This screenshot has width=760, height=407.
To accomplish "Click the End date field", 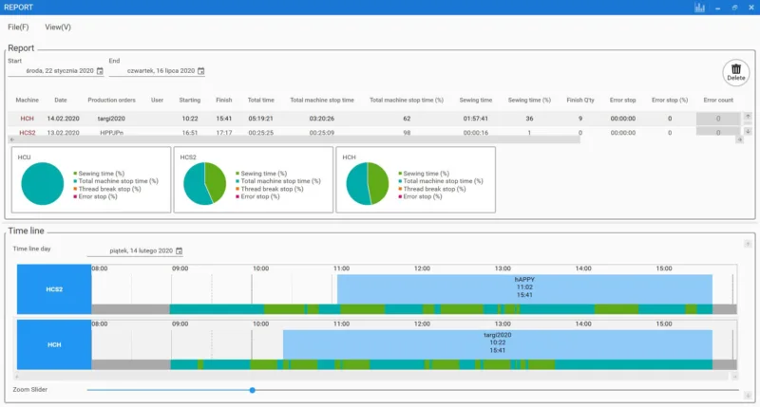I will pos(157,71).
